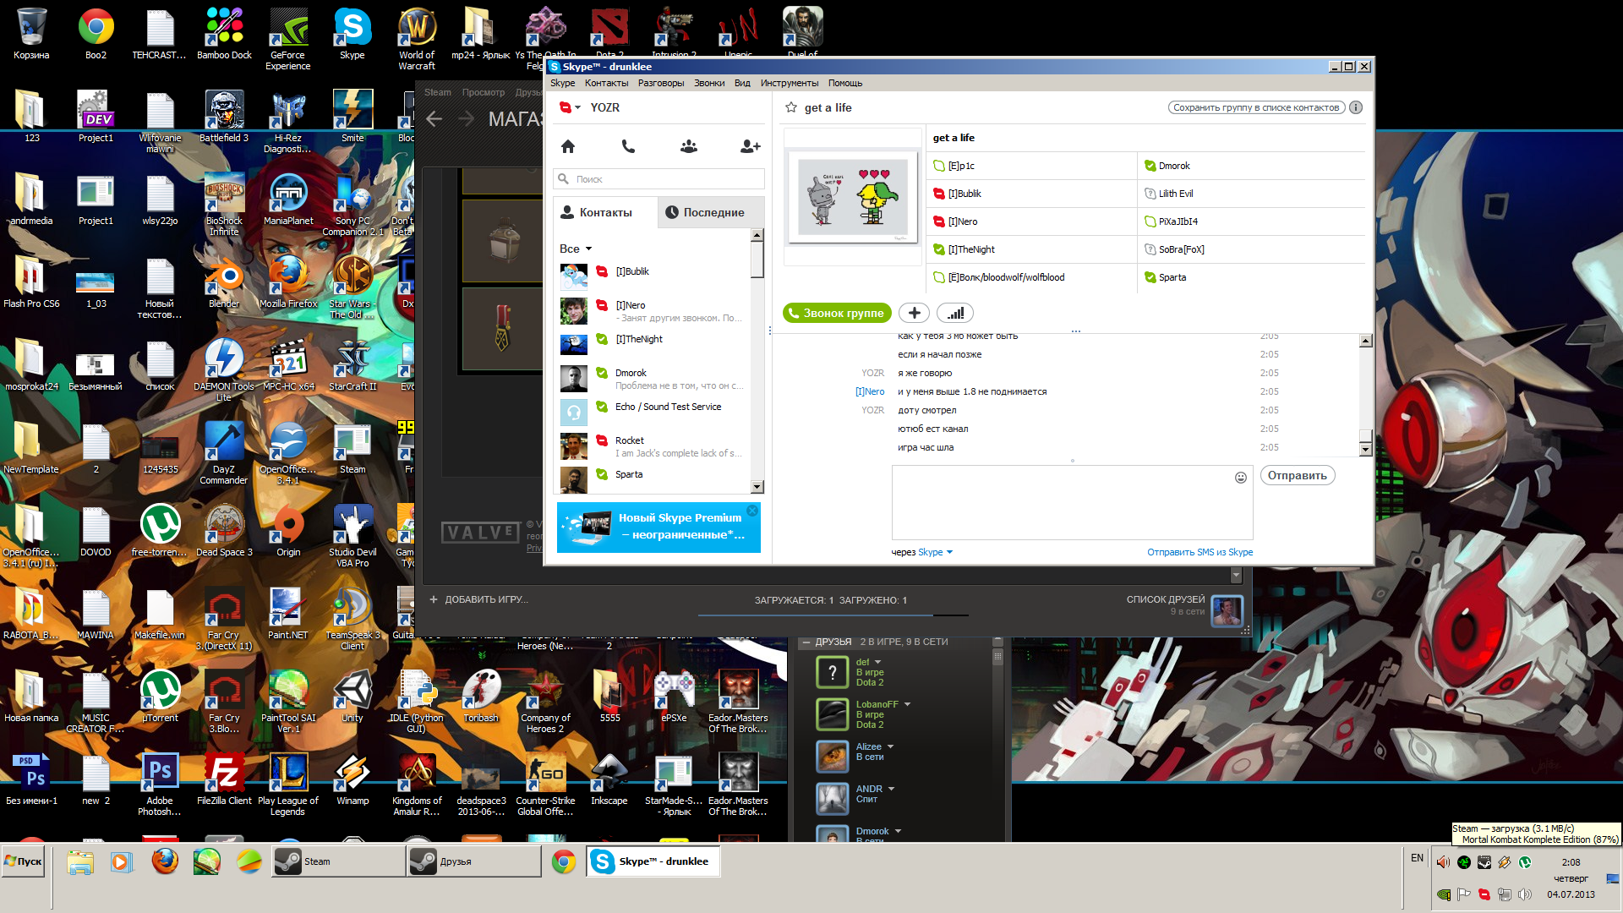This screenshot has width=1623, height=913.
Task: Select [I]Bublik in the contacts list
Action: click(652, 276)
